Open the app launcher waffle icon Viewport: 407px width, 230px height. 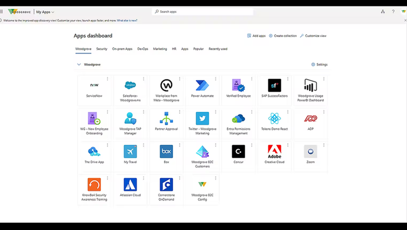pos(2,12)
